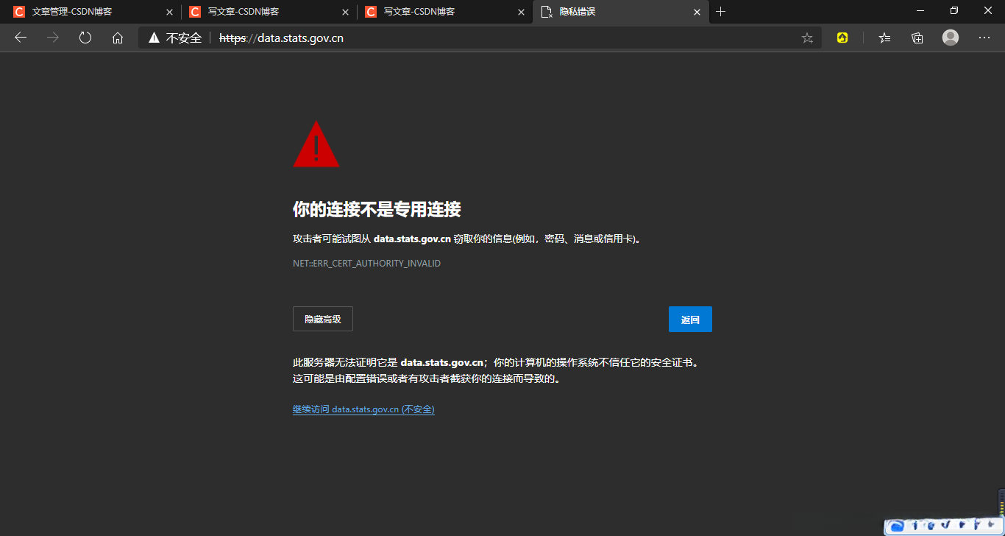The width and height of the screenshot is (1005, 536).
Task: Go back using the back arrow
Action: (x=20, y=38)
